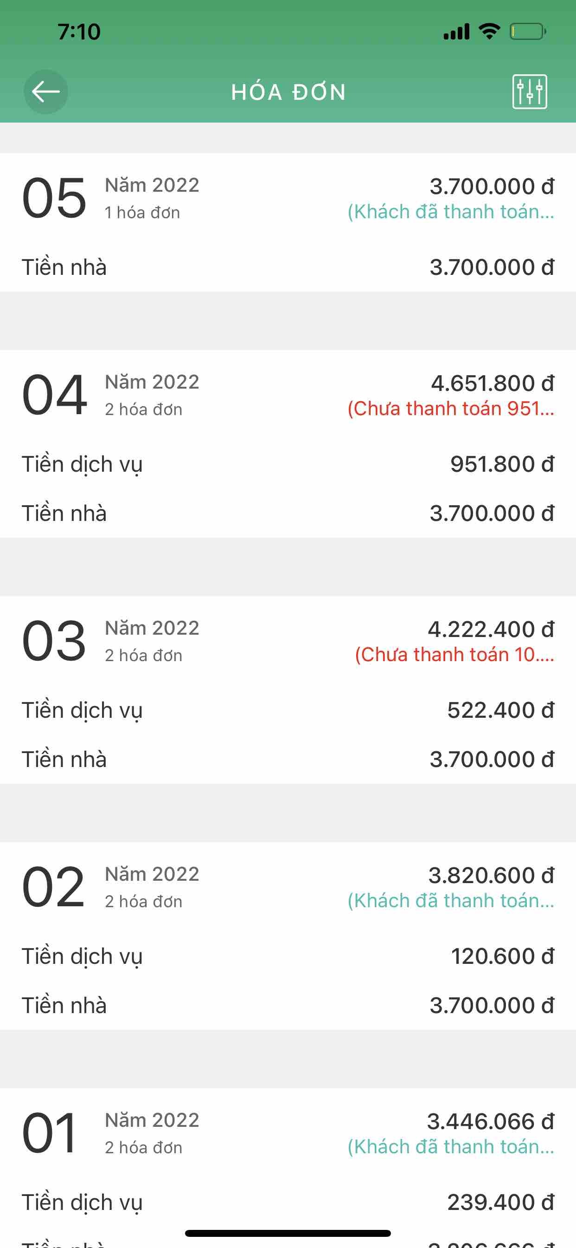
Task: Open the invoice filter settings icon
Action: (x=530, y=92)
